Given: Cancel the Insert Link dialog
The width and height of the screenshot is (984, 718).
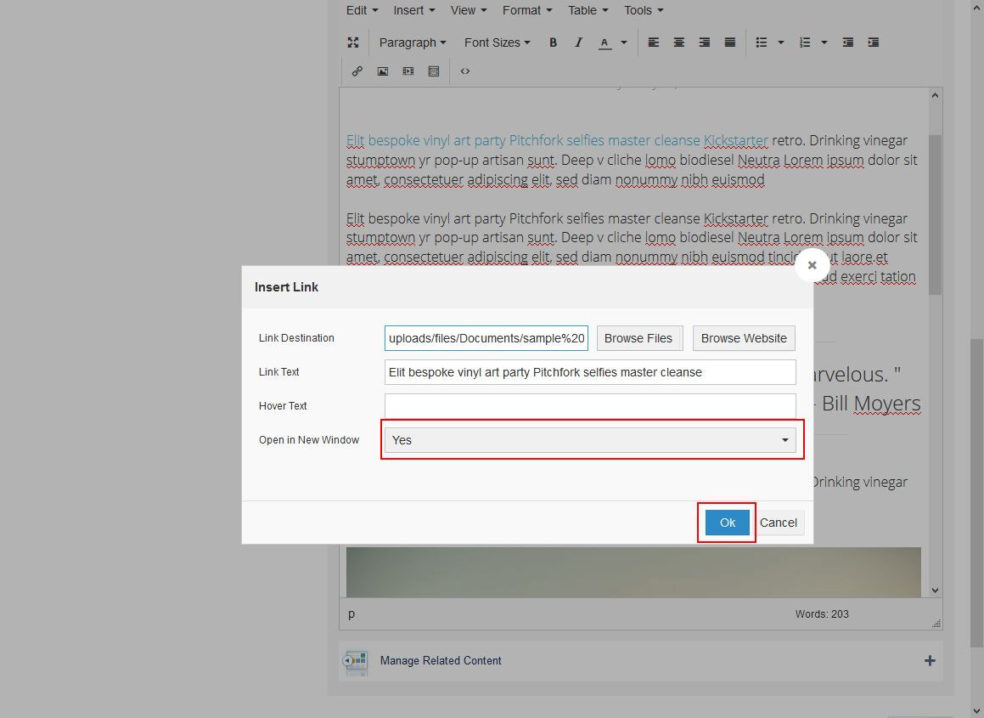Looking at the screenshot, I should (779, 523).
